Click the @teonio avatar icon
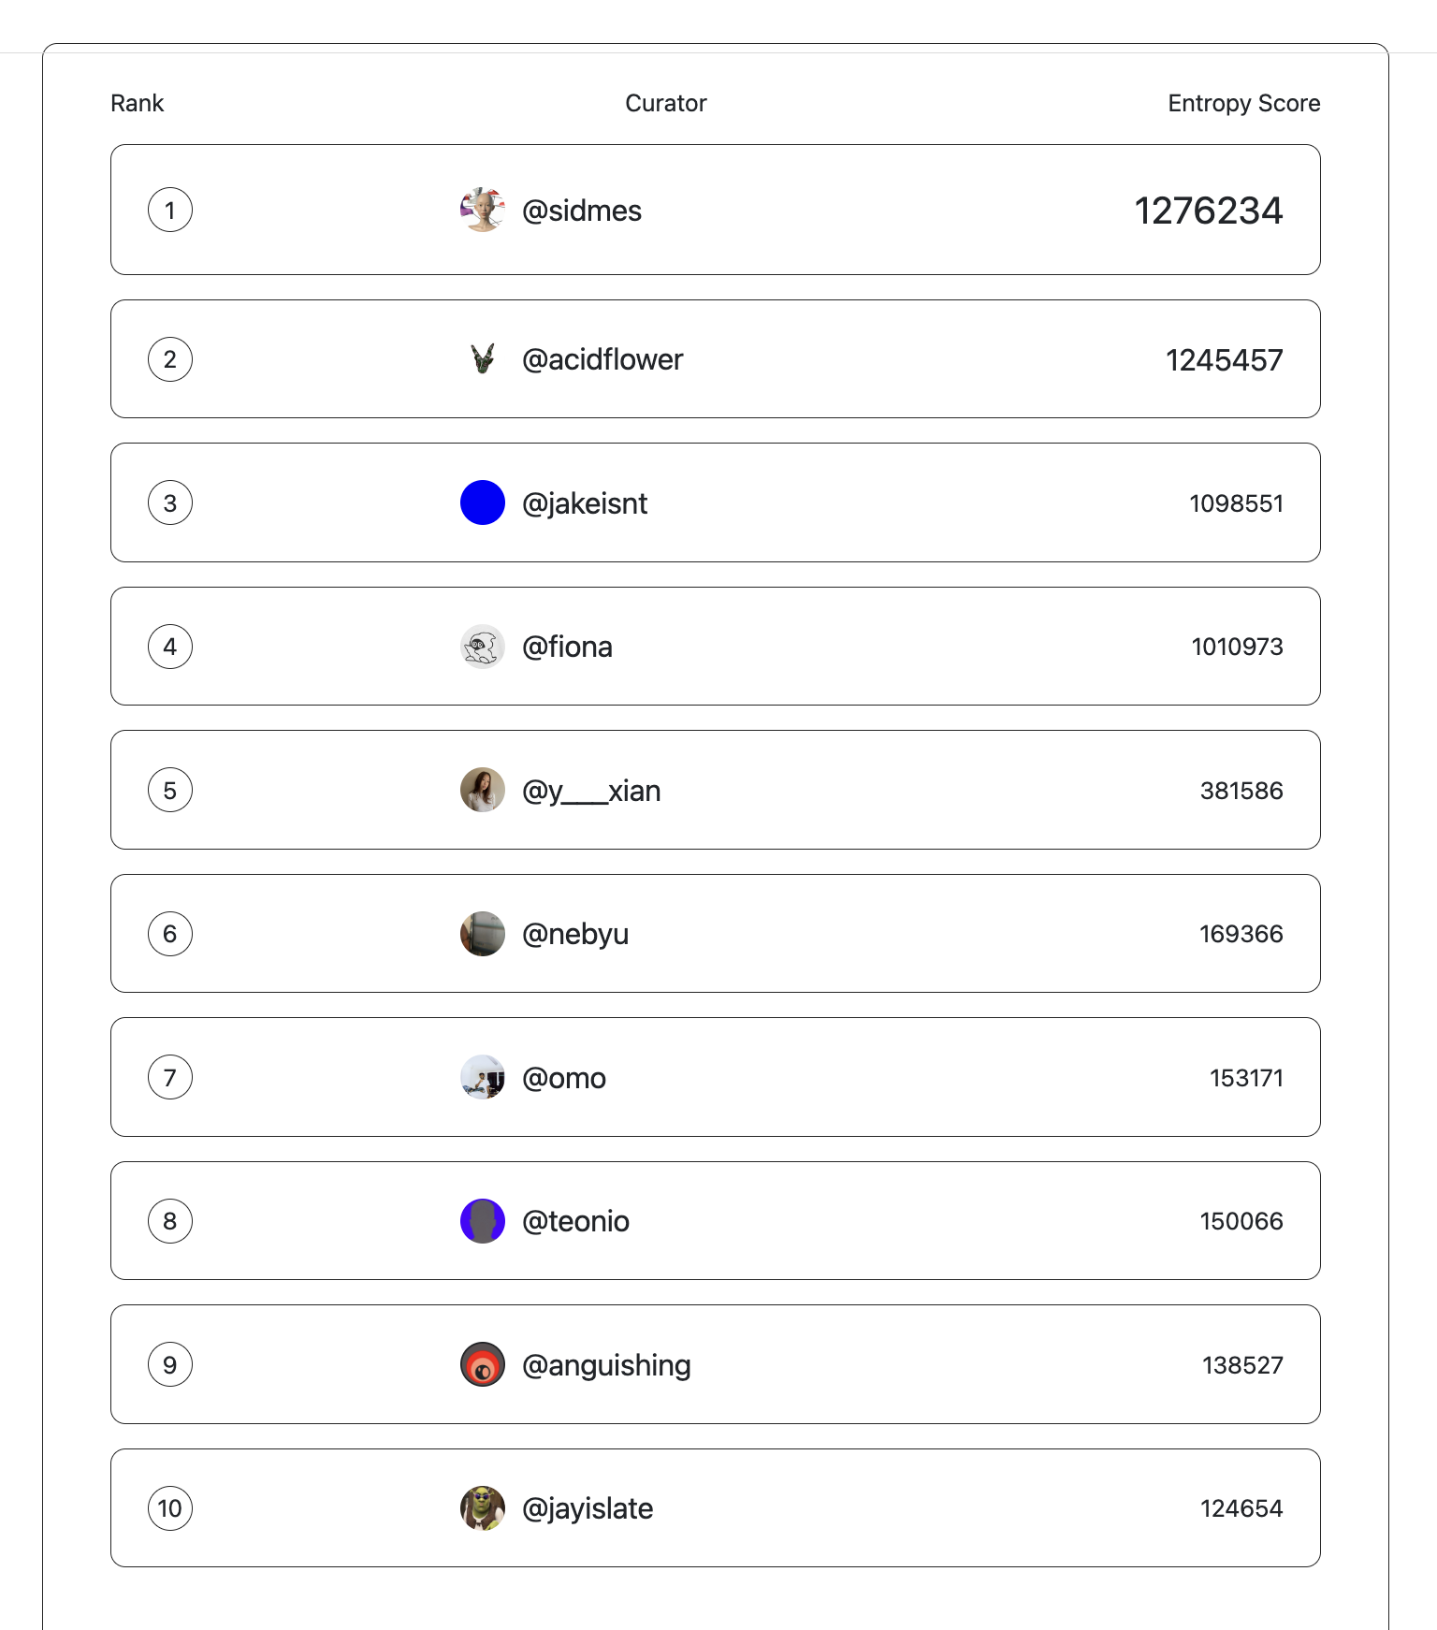 coord(483,1221)
